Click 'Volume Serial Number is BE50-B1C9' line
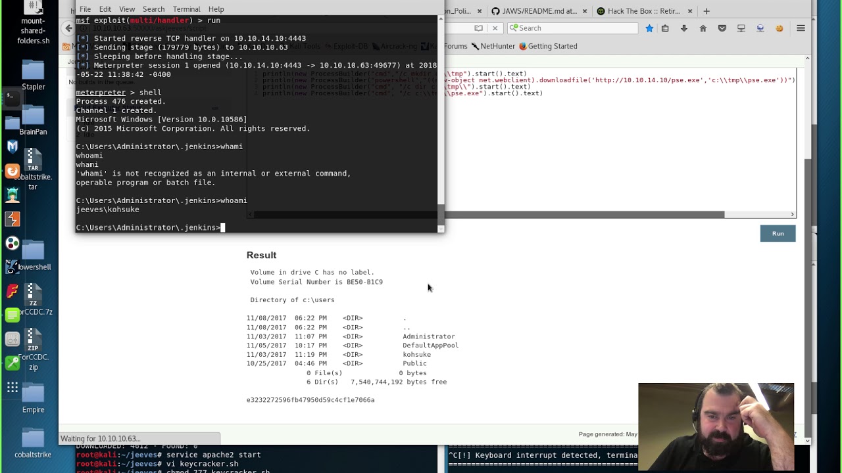This screenshot has width=842, height=473. [316, 282]
